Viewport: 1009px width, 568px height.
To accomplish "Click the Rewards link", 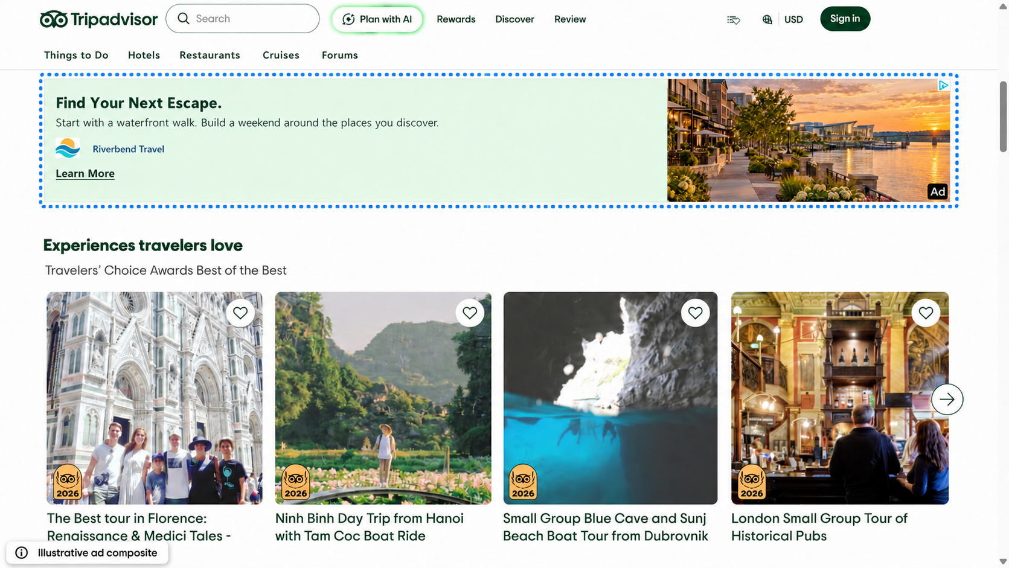I will click(456, 19).
